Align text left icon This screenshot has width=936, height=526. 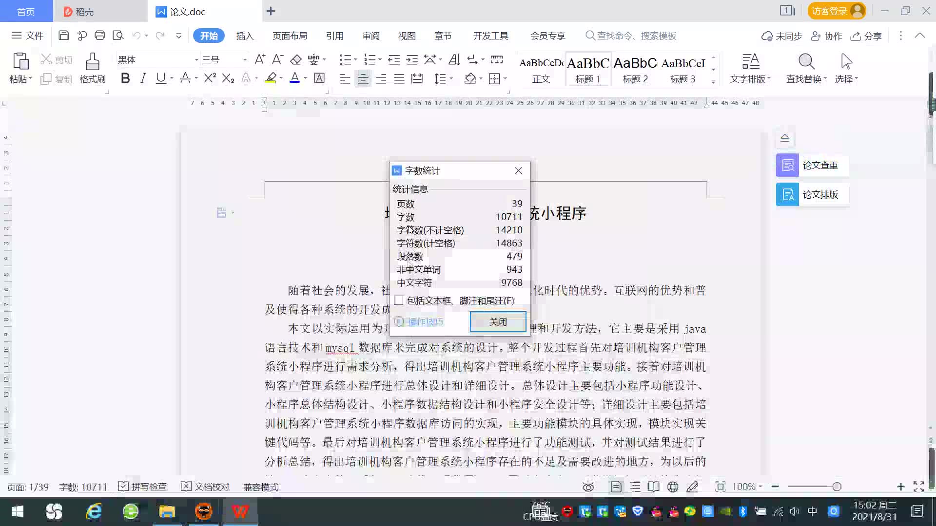click(x=345, y=78)
